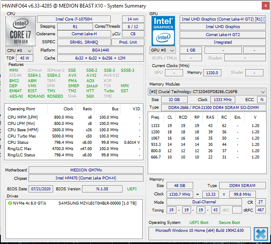Click the tRFC 467 value
This screenshot has height=244, width=271.
tap(260, 210)
